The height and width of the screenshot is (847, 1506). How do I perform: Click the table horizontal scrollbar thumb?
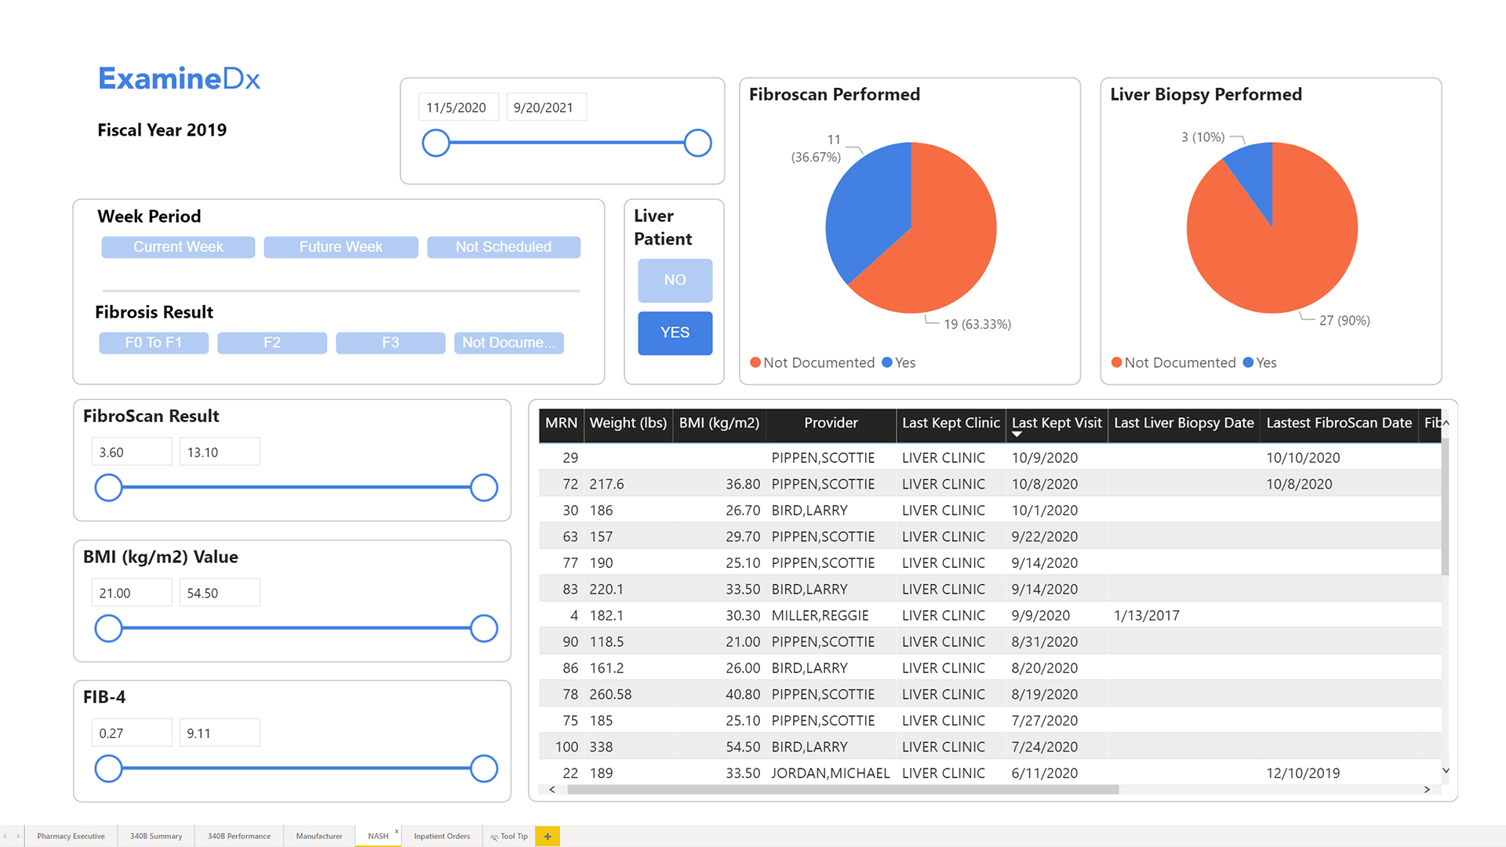click(x=842, y=790)
